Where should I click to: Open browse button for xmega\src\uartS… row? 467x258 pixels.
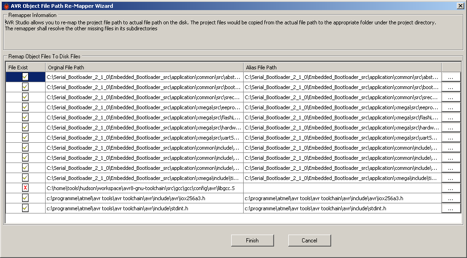[450, 138]
